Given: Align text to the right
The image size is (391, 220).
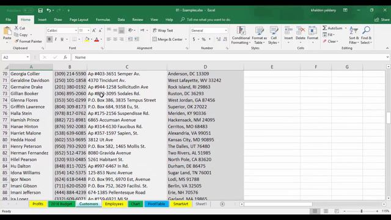Looking at the screenshot, I should [122, 39].
